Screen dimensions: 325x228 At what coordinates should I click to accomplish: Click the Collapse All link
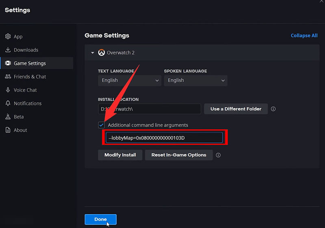pyautogui.click(x=304, y=35)
